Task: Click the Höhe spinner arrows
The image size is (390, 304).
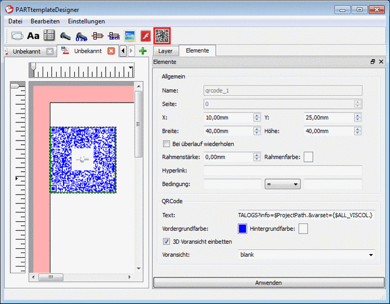Action: (x=357, y=131)
